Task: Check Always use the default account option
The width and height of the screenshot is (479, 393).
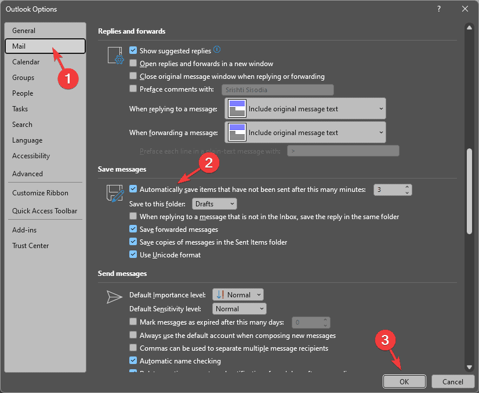Action: 133,335
